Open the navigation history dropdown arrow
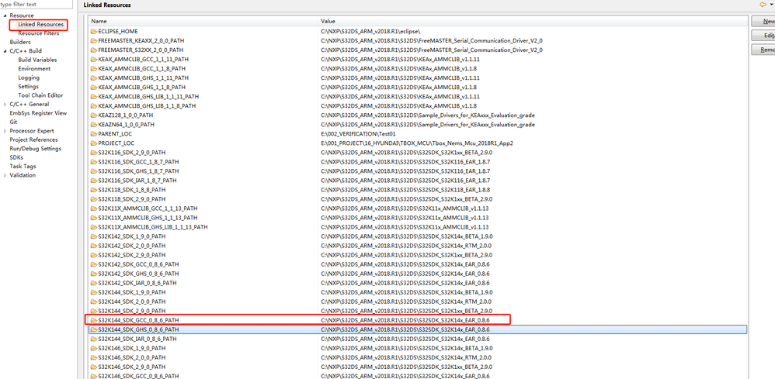This screenshot has height=379, width=775. pyautogui.click(x=771, y=5)
